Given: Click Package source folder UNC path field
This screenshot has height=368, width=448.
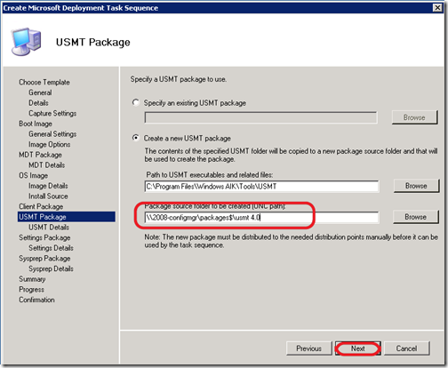Looking at the screenshot, I should pos(261,218).
